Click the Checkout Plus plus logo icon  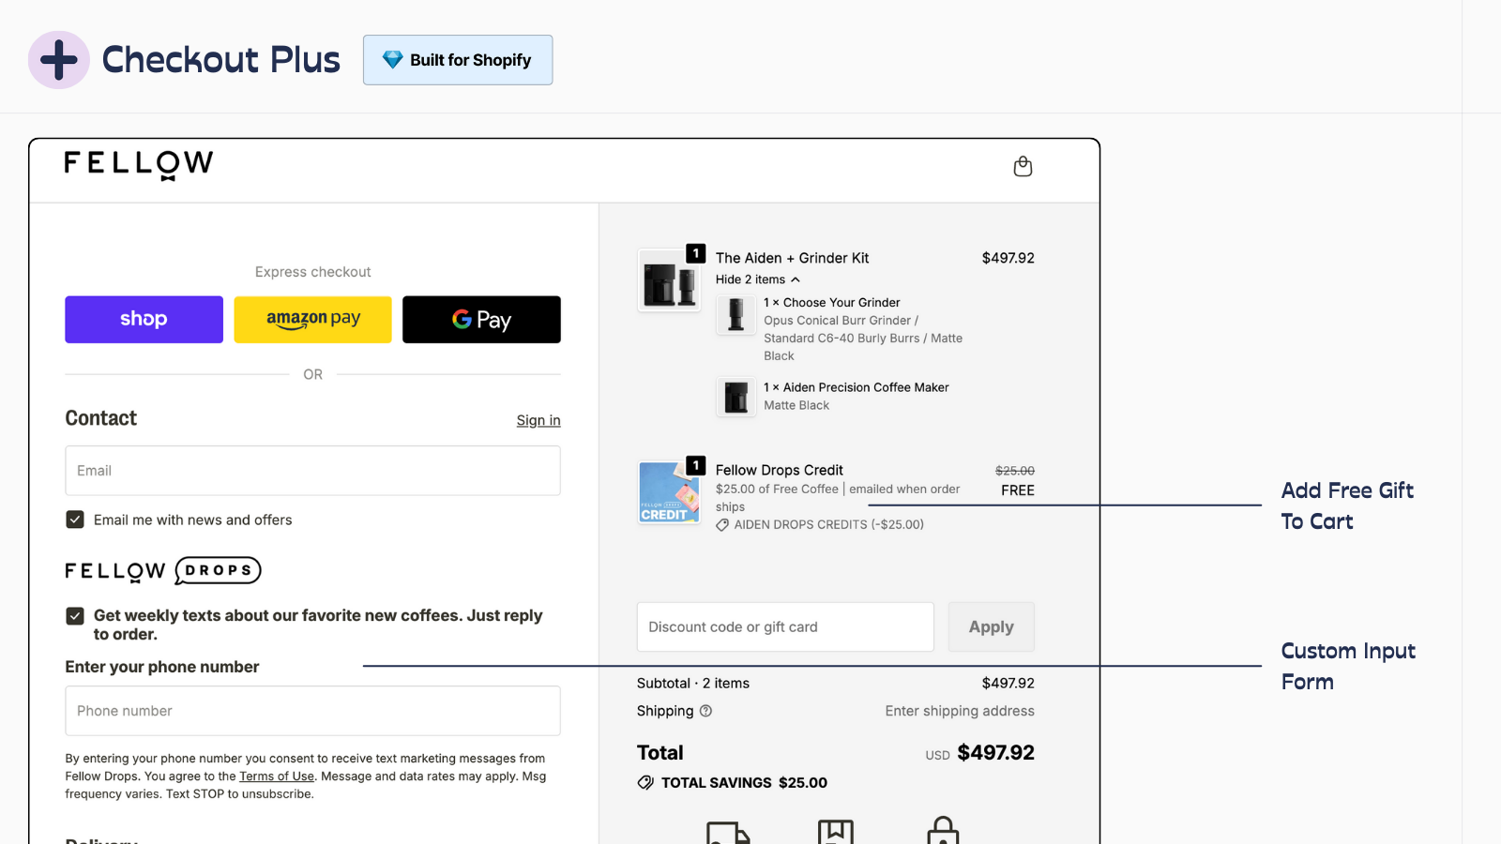click(x=59, y=60)
